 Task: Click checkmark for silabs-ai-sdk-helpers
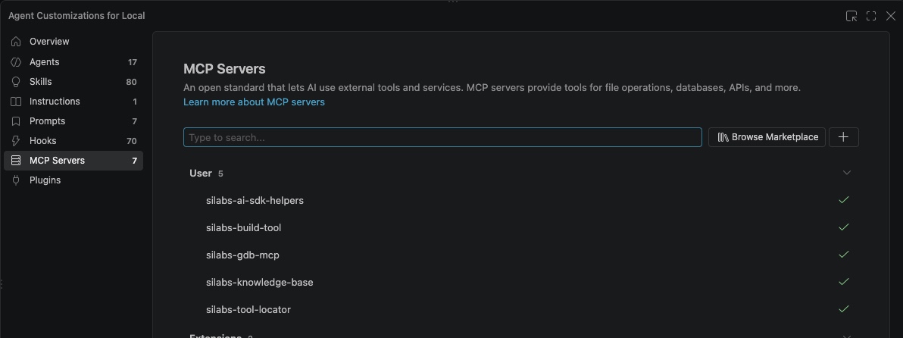click(844, 200)
